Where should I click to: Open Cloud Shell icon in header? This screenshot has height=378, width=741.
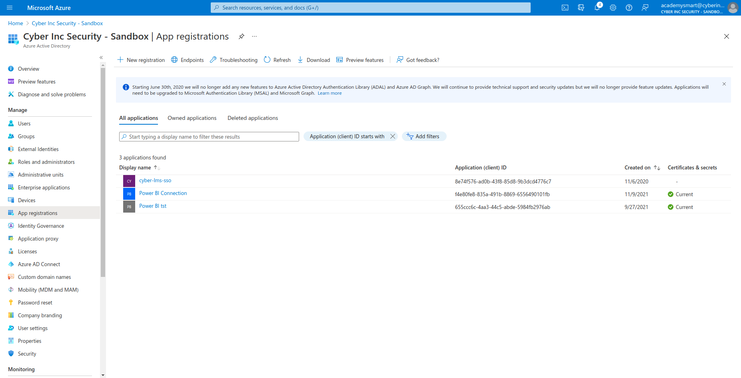click(565, 8)
